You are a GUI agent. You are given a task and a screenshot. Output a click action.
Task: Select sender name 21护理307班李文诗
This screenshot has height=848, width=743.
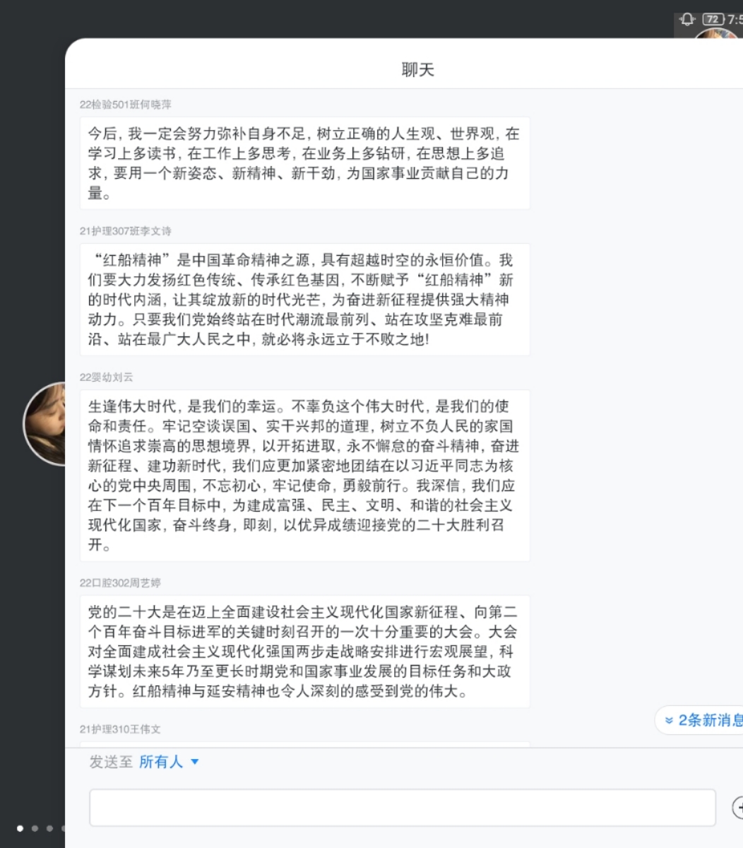(x=126, y=231)
